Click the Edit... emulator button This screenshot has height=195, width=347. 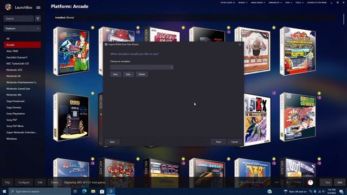point(128,75)
